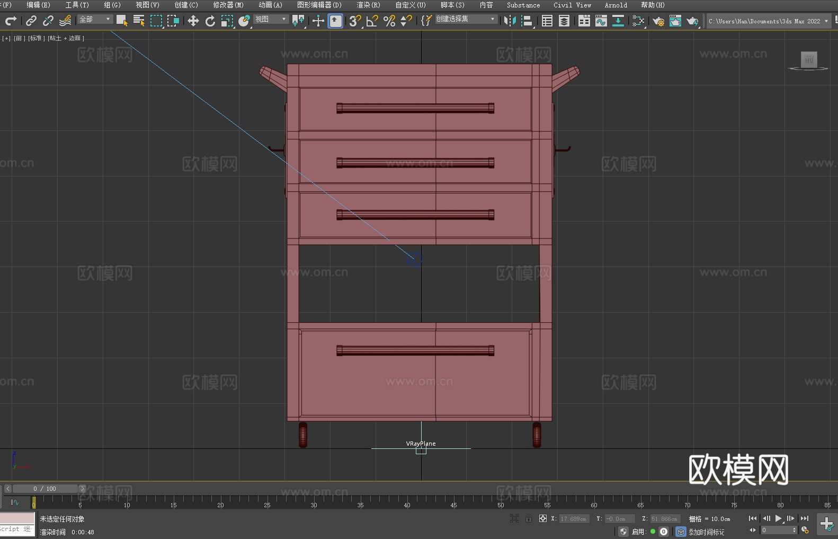Click Select and Place tool

pyautogui.click(x=244, y=21)
